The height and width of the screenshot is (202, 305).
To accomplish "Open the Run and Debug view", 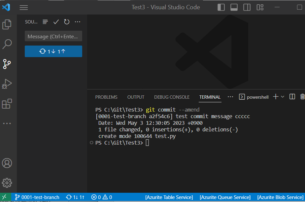I will [7, 84].
